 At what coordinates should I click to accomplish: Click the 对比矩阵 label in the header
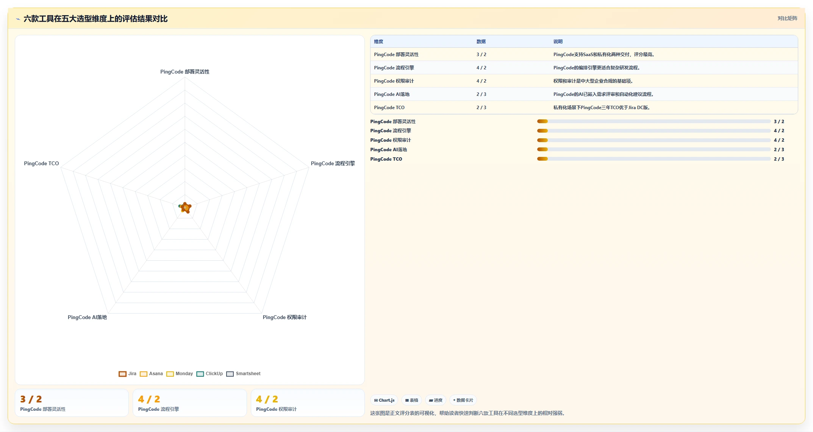point(787,18)
